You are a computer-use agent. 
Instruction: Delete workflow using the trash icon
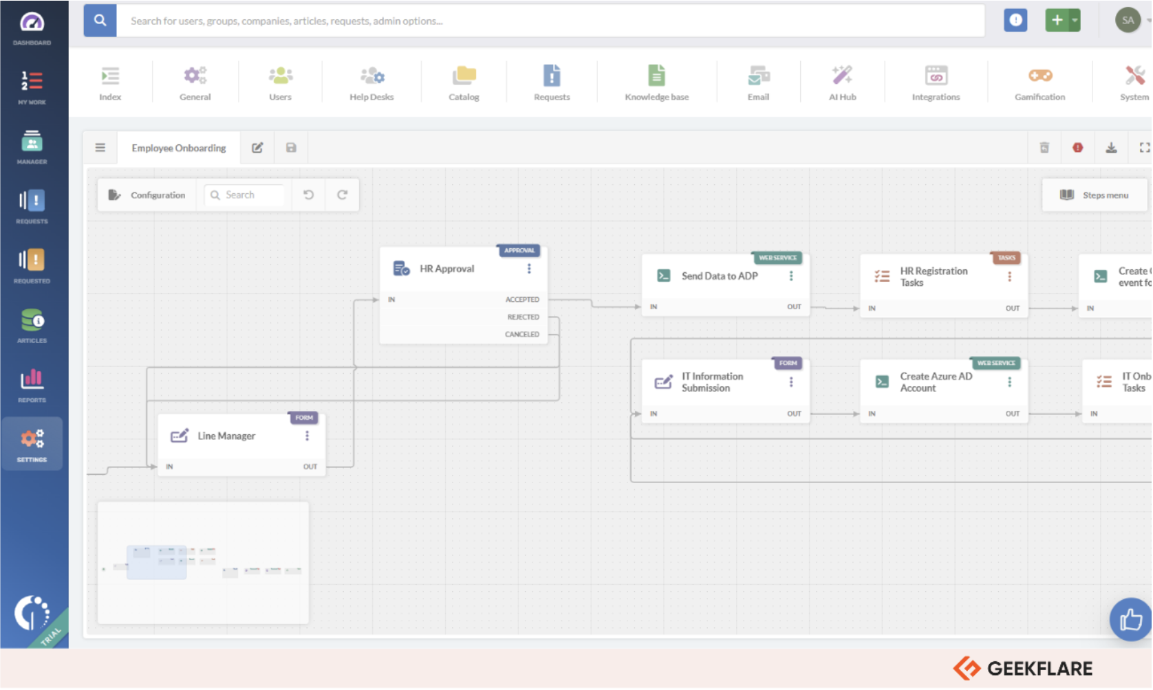1044,148
